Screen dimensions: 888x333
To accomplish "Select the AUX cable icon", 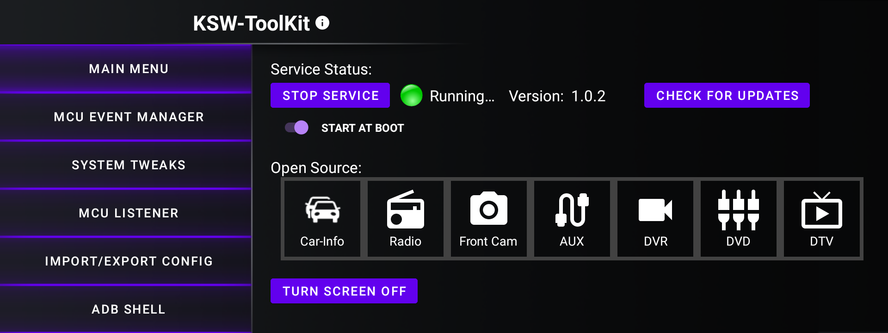I will [572, 210].
